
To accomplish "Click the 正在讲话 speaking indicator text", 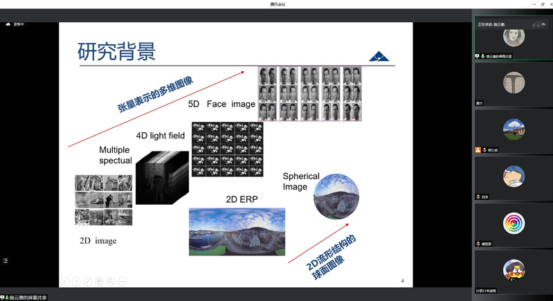I will pyautogui.click(x=491, y=25).
